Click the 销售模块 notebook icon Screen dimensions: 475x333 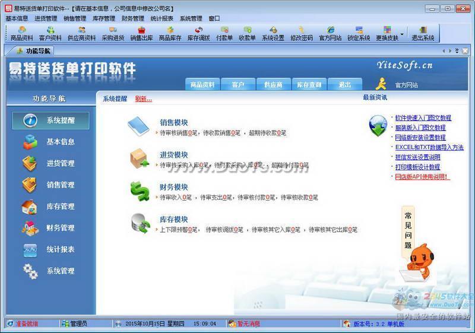pos(138,126)
